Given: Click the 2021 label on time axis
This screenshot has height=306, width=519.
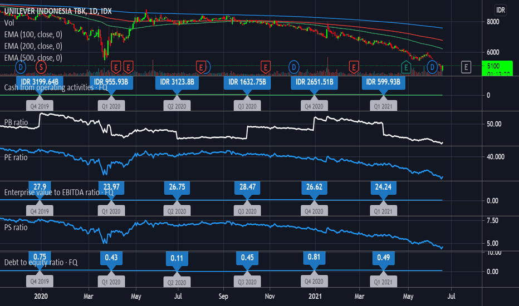Looking at the screenshot, I should pos(315,297).
